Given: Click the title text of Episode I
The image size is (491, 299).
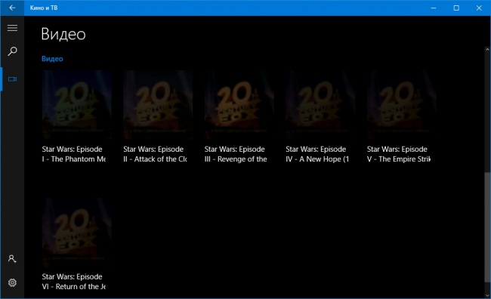Looking at the screenshot, I should [x=74, y=154].
